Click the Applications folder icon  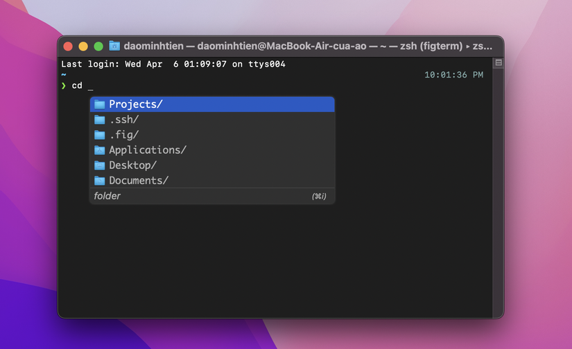100,150
